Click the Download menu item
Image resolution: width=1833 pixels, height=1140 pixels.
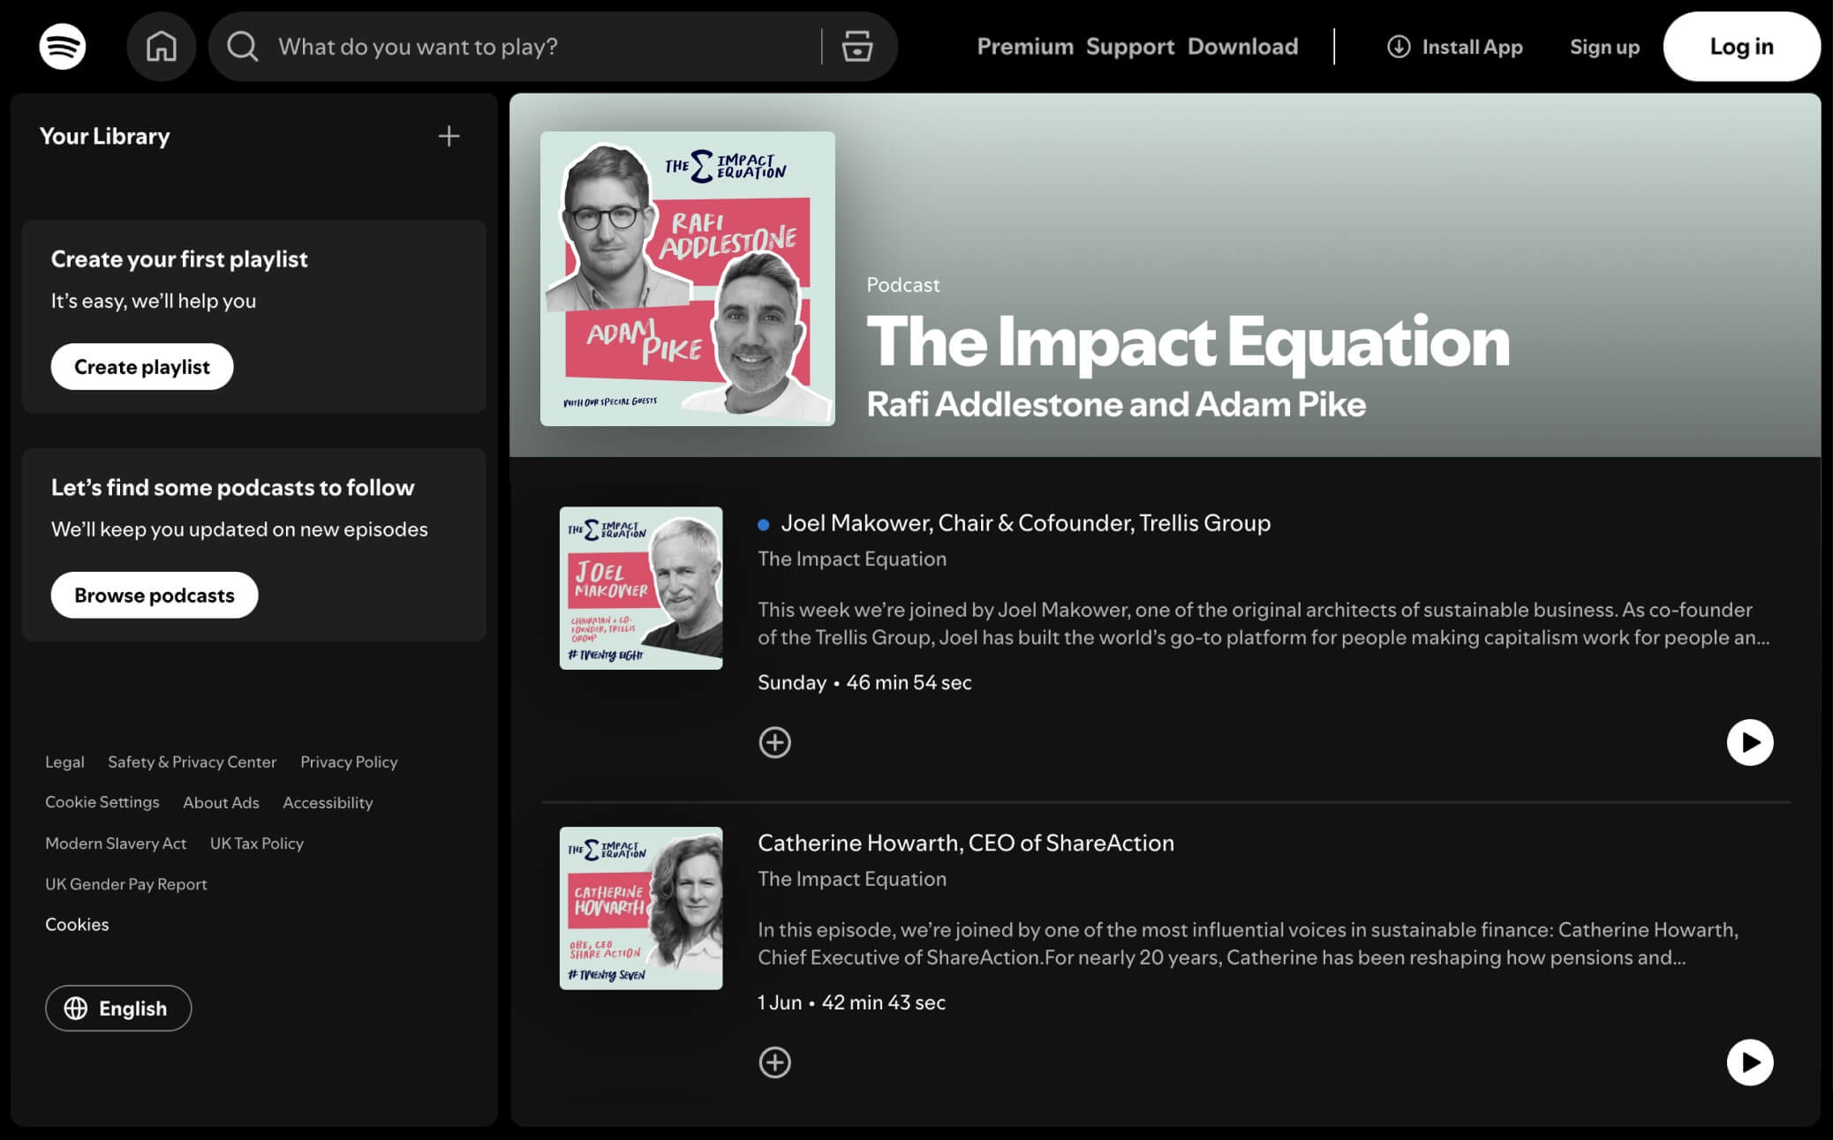click(1242, 47)
